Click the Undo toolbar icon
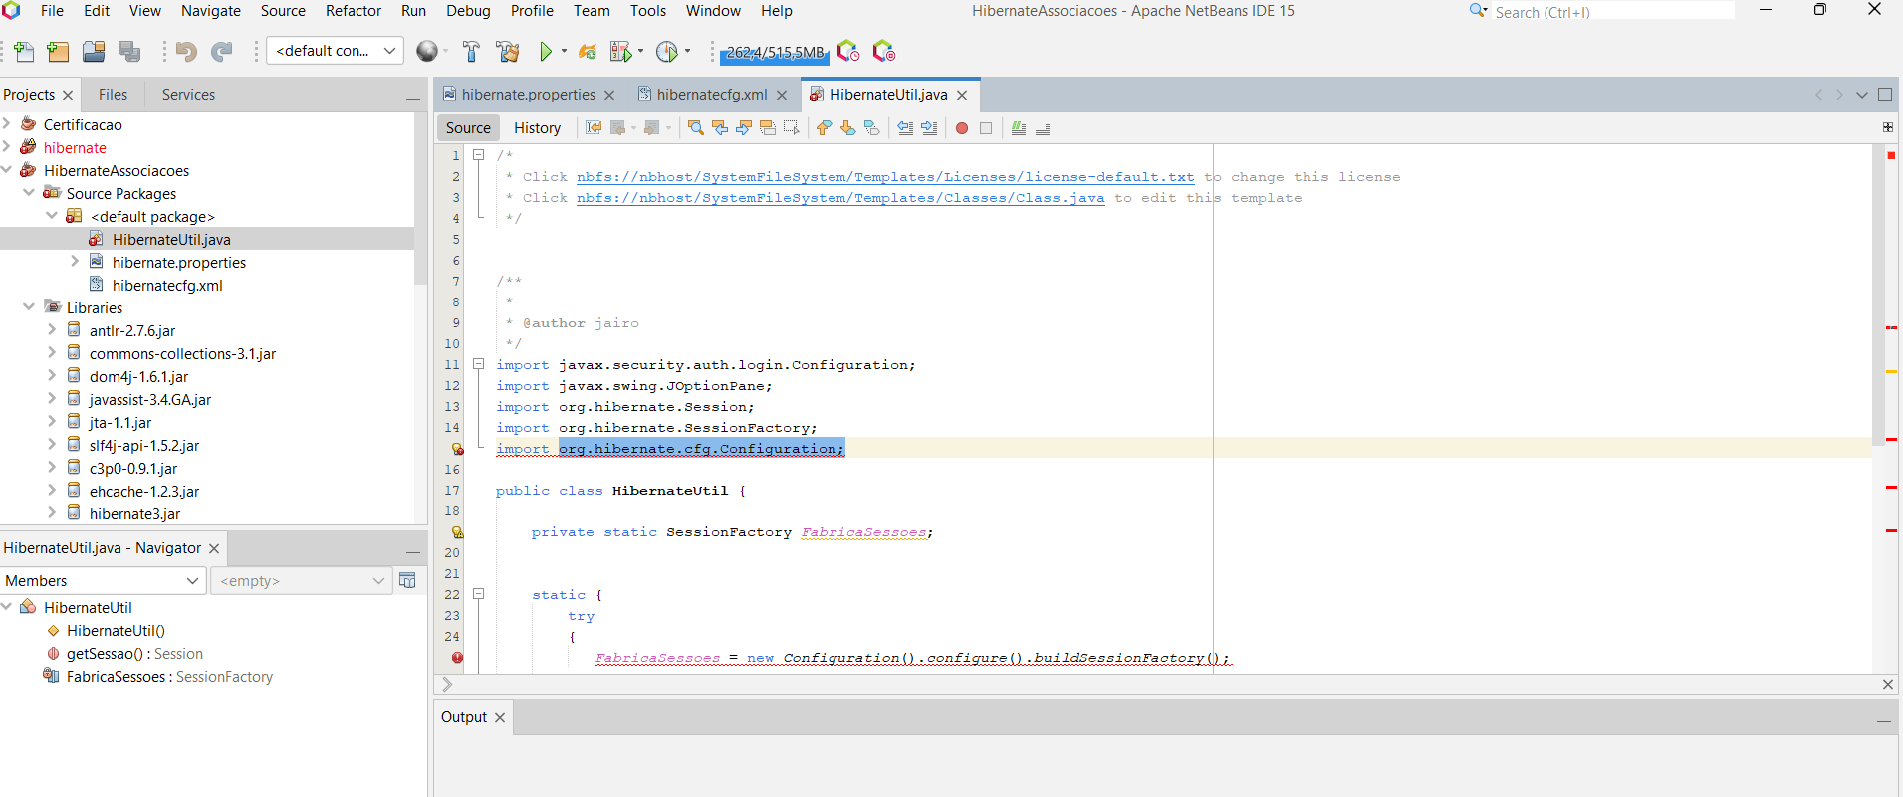Screen dimensions: 1903x797 pos(186,51)
